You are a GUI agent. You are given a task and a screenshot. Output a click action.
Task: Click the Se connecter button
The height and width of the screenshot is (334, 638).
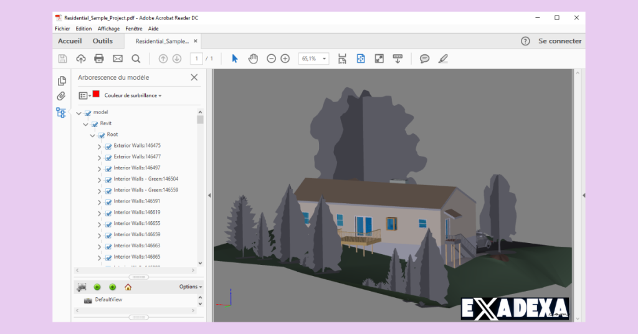pos(559,41)
